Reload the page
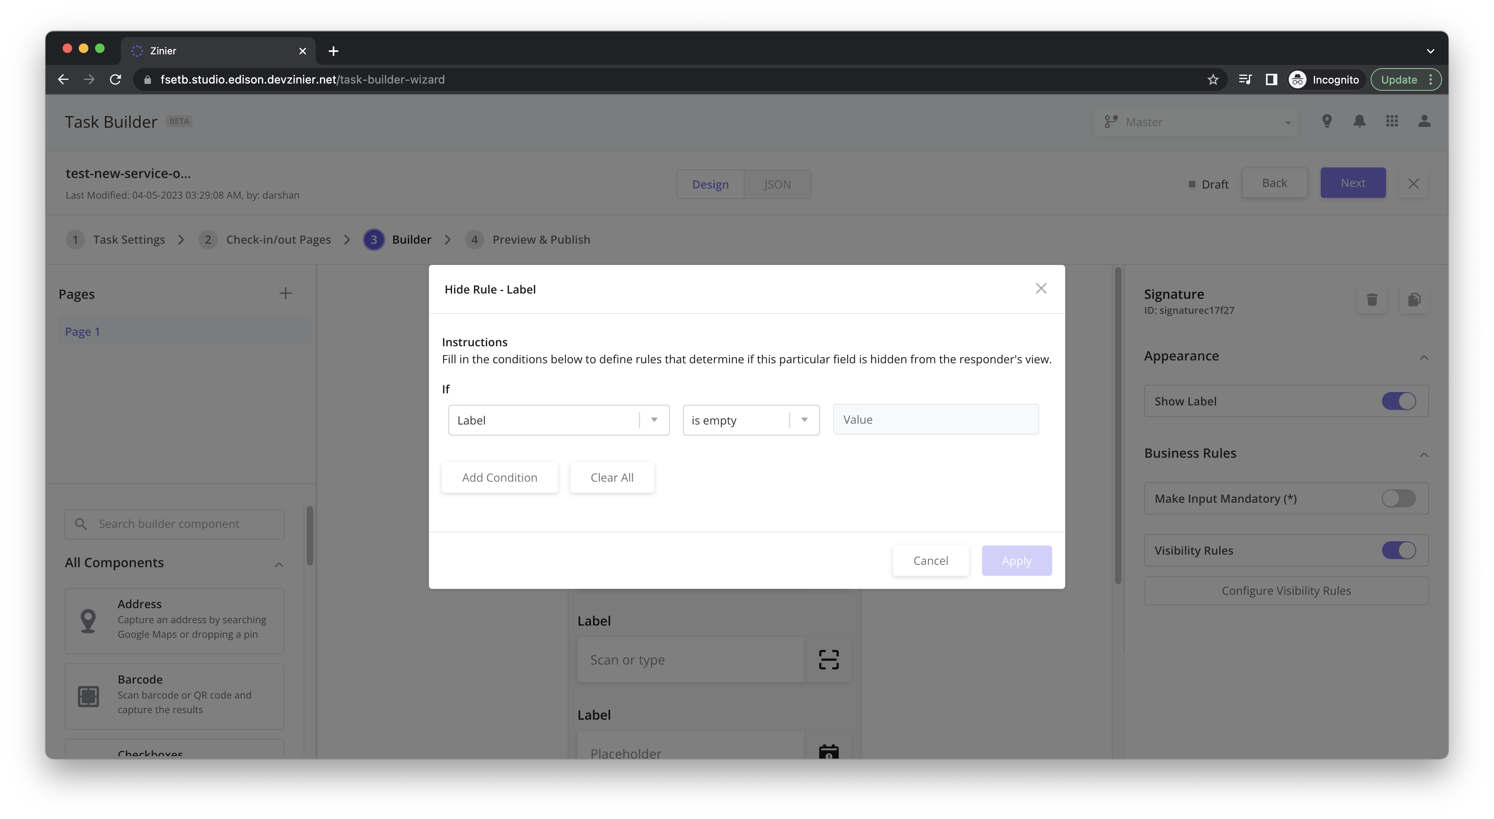This screenshot has width=1494, height=819. click(115, 79)
